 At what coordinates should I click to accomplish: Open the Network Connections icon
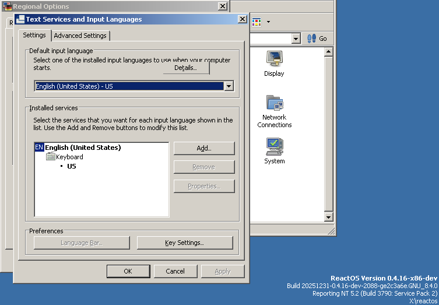click(274, 103)
